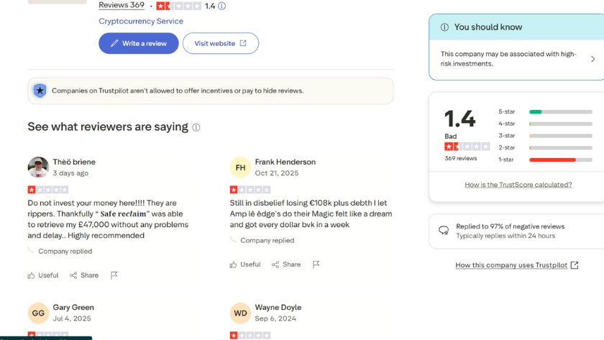
Task: Expand the high-risk investments notice chevron
Action: point(592,59)
